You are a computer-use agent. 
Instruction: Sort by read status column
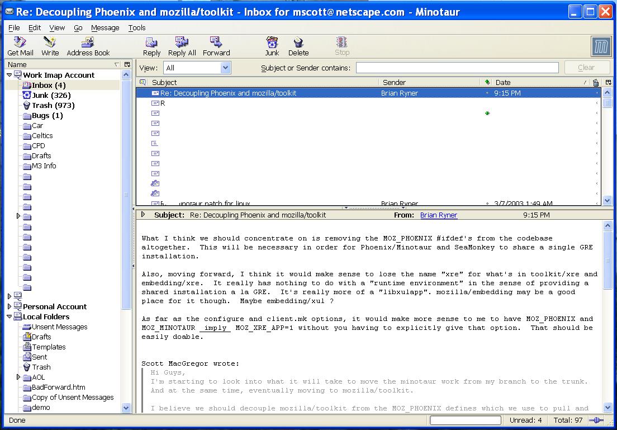click(x=487, y=82)
